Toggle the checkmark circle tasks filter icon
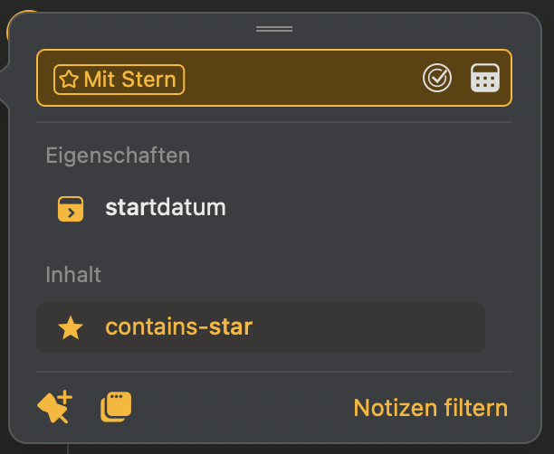This screenshot has height=454, width=554. (x=437, y=79)
